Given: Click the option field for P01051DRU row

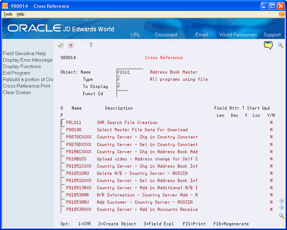Looking at the screenshot, I should tap(63, 173).
